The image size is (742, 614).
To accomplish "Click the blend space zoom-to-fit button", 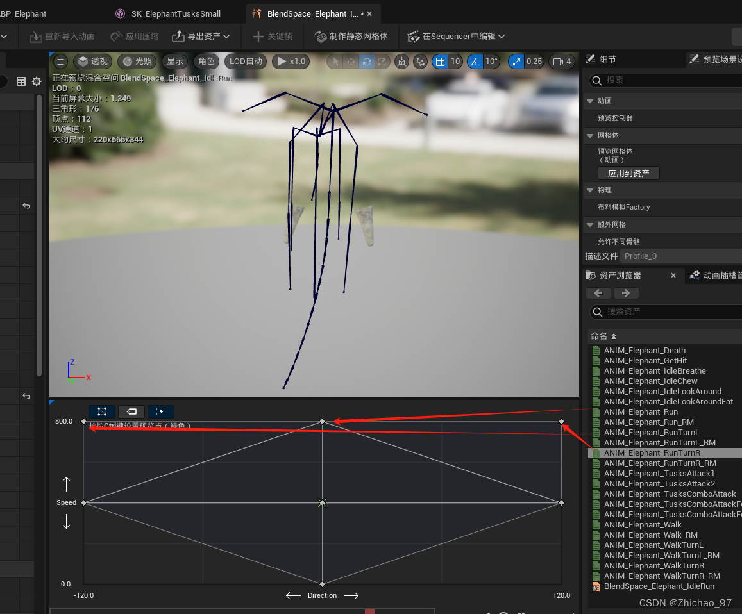I will tap(161, 411).
